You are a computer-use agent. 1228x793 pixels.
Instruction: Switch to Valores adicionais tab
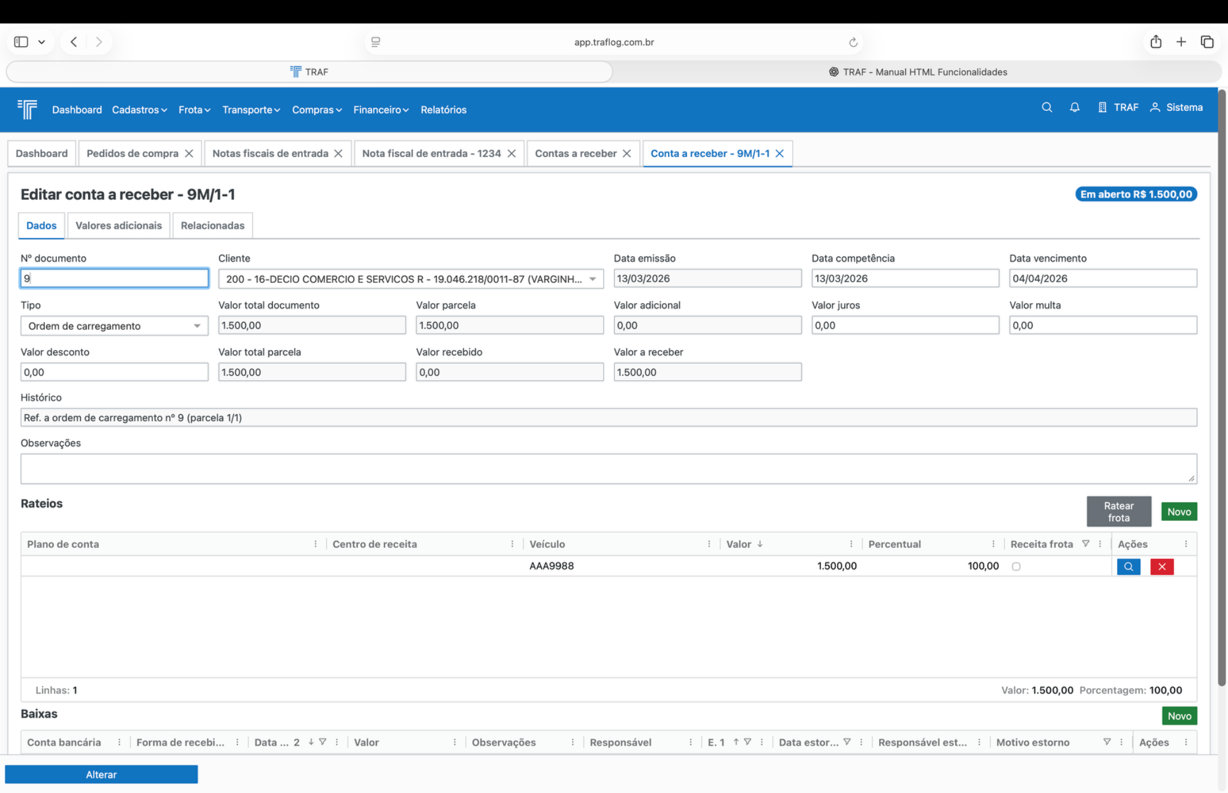tap(118, 225)
